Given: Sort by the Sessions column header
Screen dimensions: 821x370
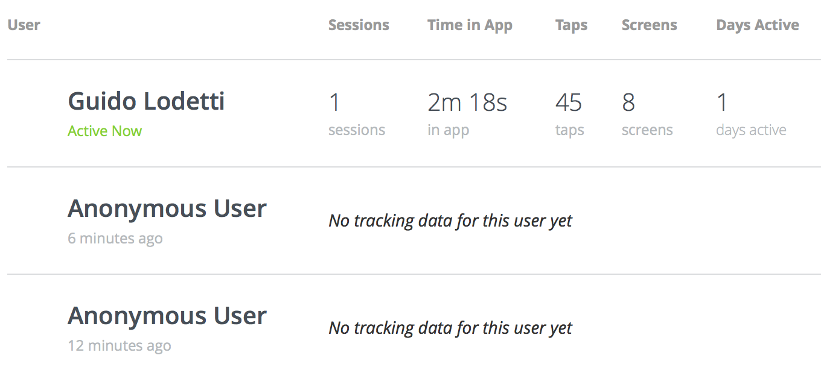Looking at the screenshot, I should point(359,25).
